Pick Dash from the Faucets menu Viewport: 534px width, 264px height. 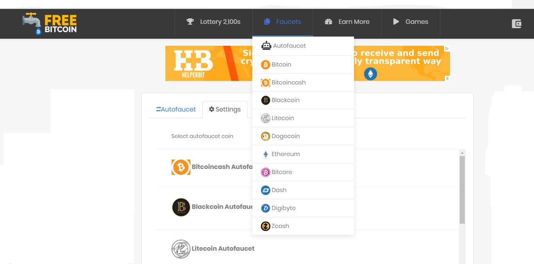303,190
